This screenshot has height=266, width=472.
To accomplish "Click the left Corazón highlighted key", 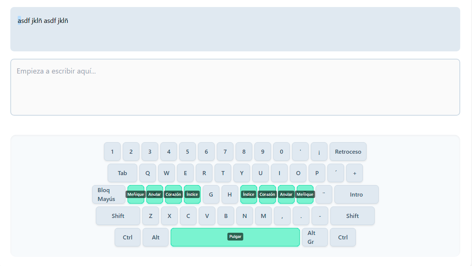I will (174, 194).
